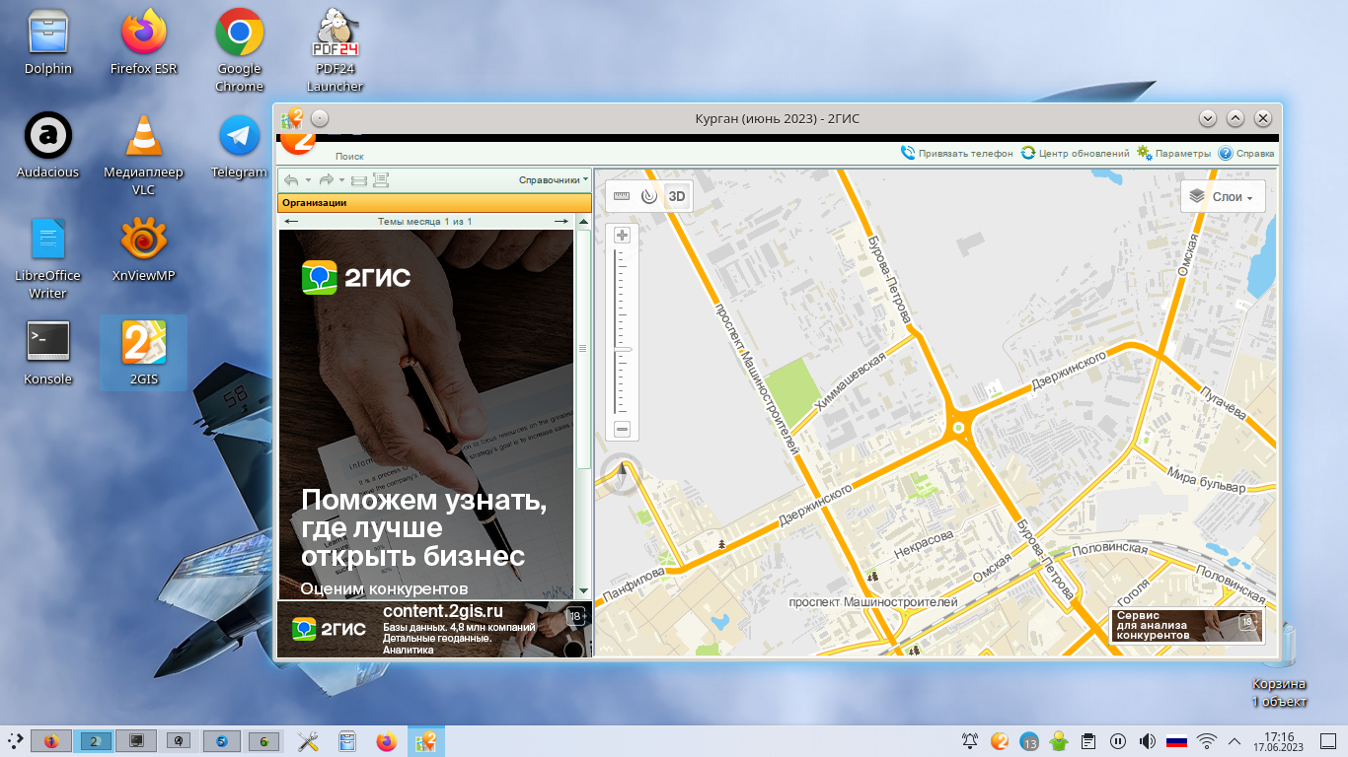Open the volume control tray icon
This screenshot has width=1348, height=757.
coord(1147,741)
